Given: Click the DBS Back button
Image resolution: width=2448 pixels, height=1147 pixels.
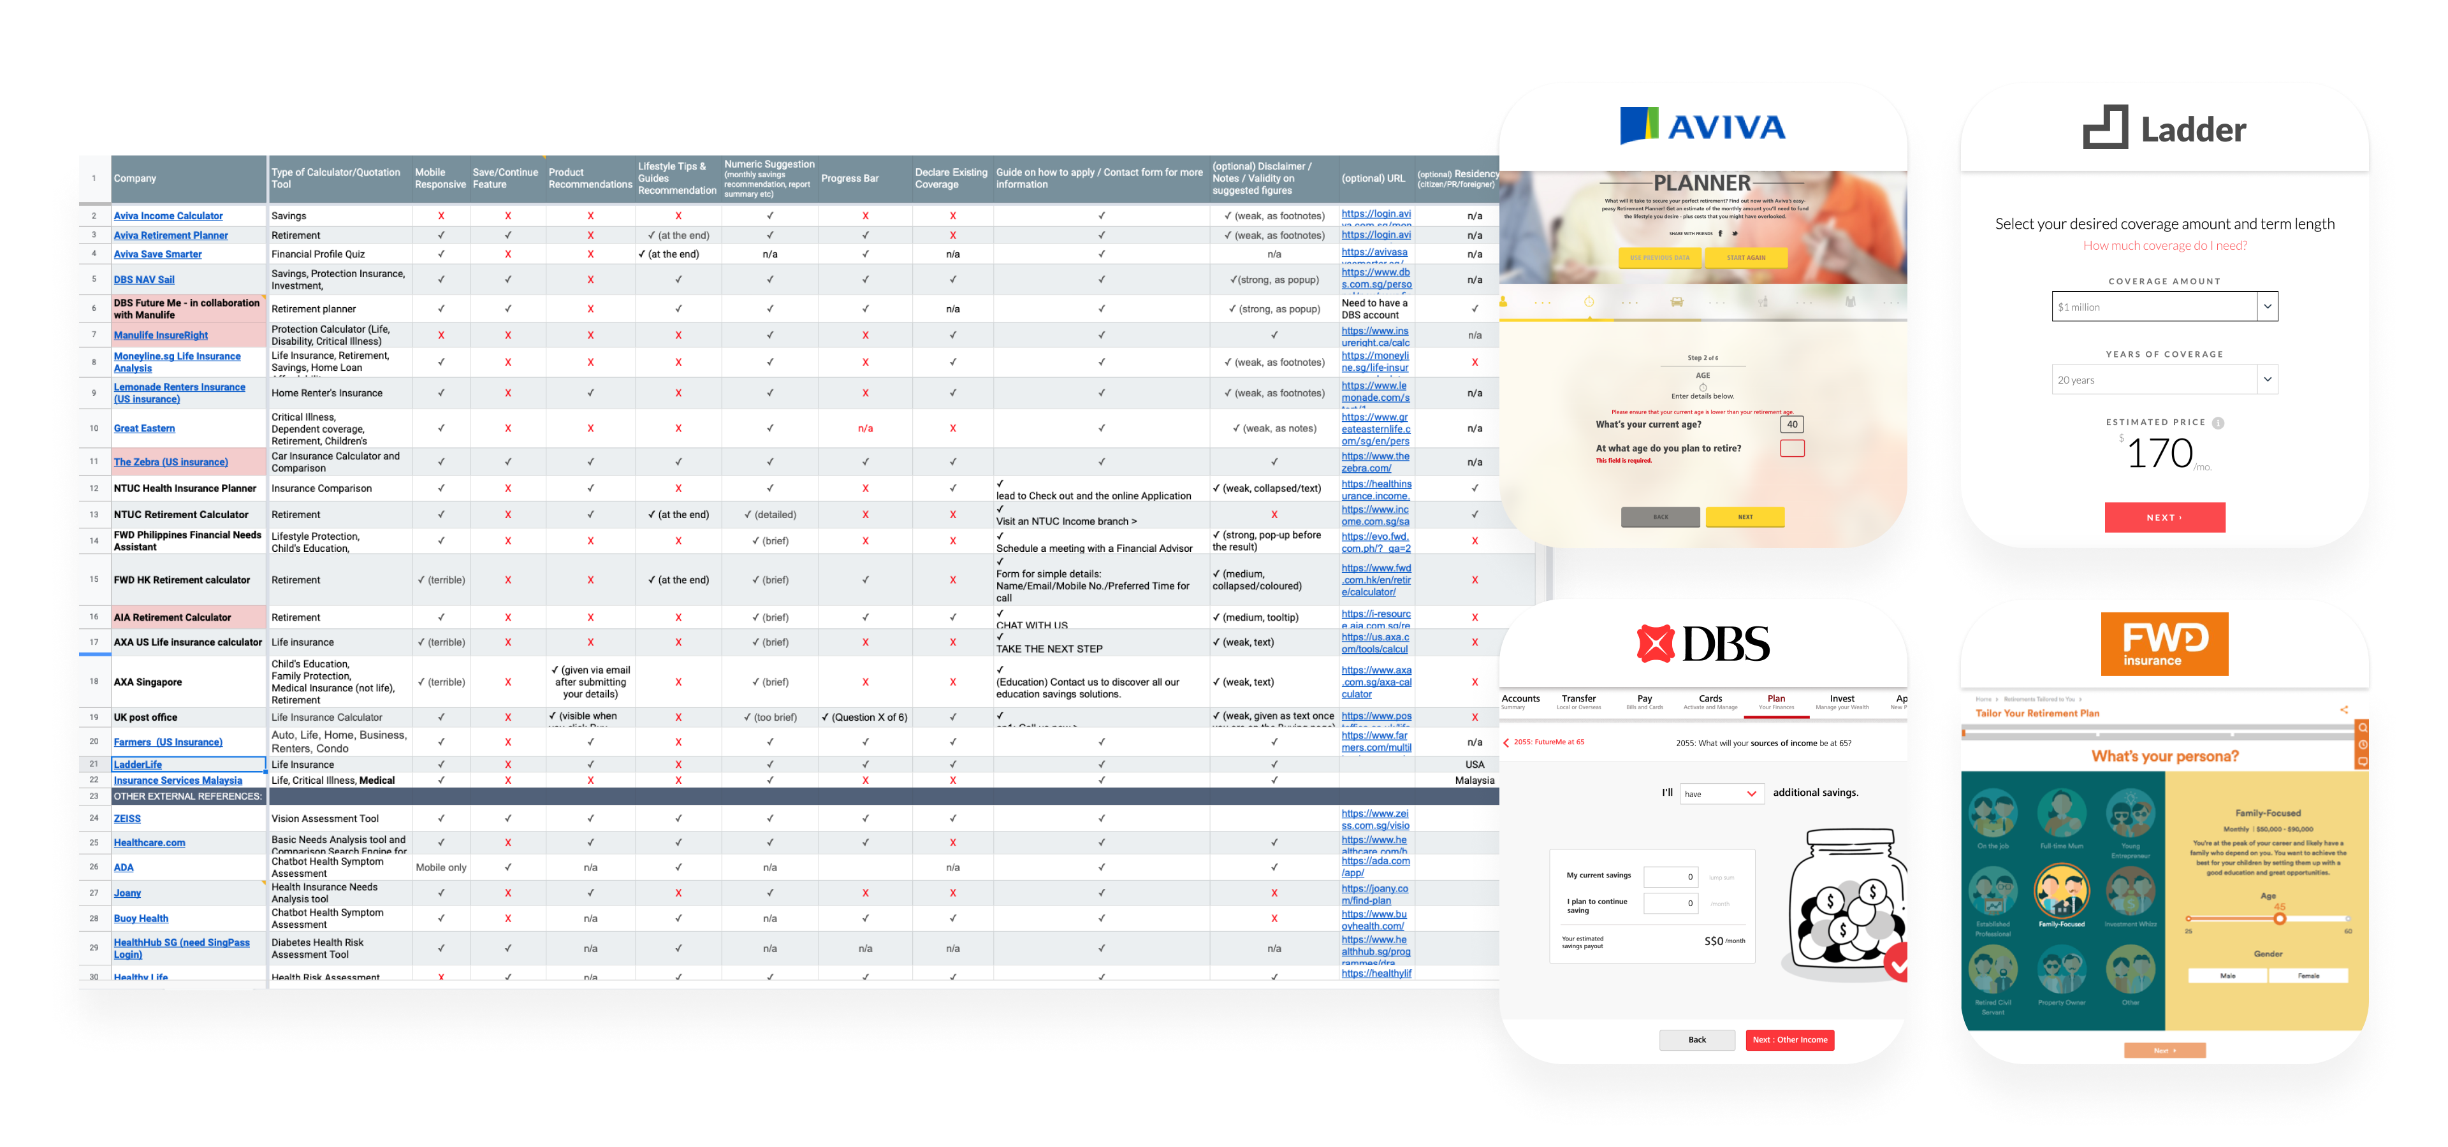Looking at the screenshot, I should pyautogui.click(x=1697, y=1040).
